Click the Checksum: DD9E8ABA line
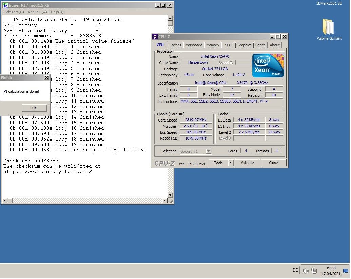The height and width of the screenshot is (279, 351). coord(31,161)
